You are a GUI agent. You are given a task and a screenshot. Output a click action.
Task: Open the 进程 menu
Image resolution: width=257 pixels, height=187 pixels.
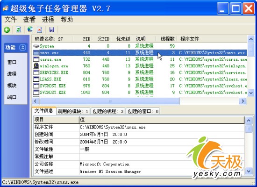tap(48, 20)
